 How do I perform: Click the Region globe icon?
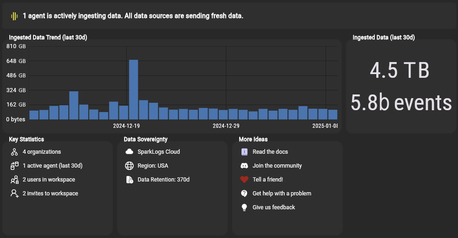tap(129, 166)
